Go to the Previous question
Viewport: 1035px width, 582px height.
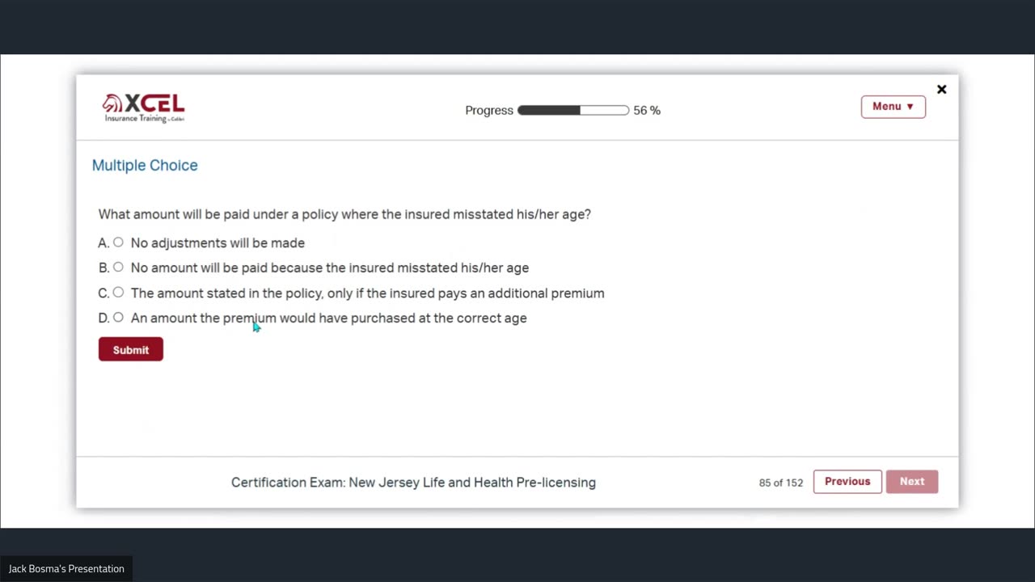coord(847,482)
